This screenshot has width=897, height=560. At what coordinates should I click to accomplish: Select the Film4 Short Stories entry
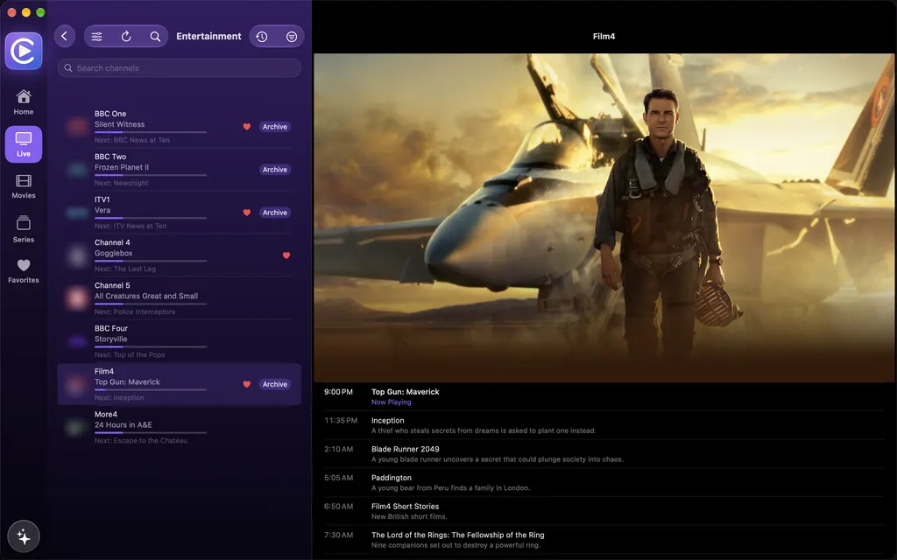pyautogui.click(x=604, y=511)
